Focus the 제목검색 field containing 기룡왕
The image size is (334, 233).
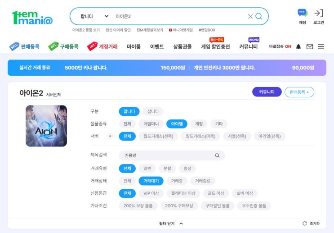(x=172, y=155)
